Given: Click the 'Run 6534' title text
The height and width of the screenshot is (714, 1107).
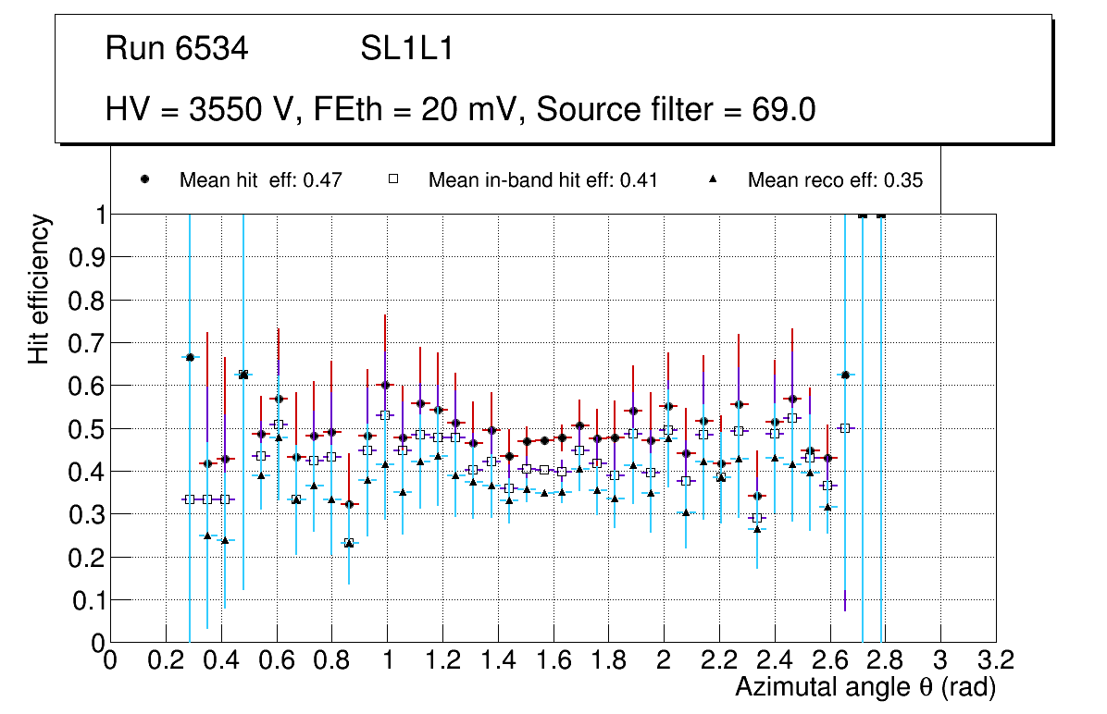Looking at the screenshot, I should pos(177,49).
